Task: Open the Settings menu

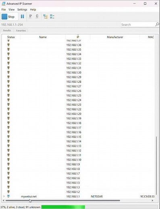Action: coord(22,10)
